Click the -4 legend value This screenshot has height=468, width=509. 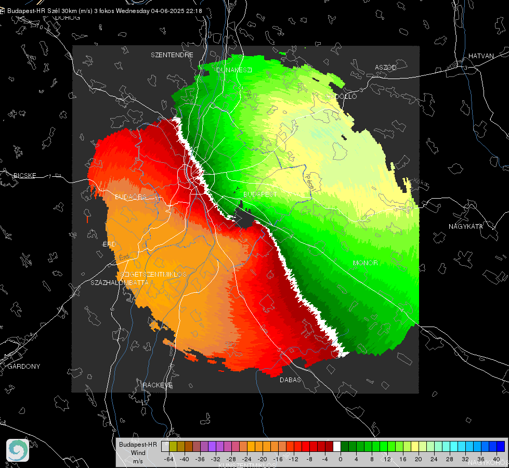[x=325, y=459]
